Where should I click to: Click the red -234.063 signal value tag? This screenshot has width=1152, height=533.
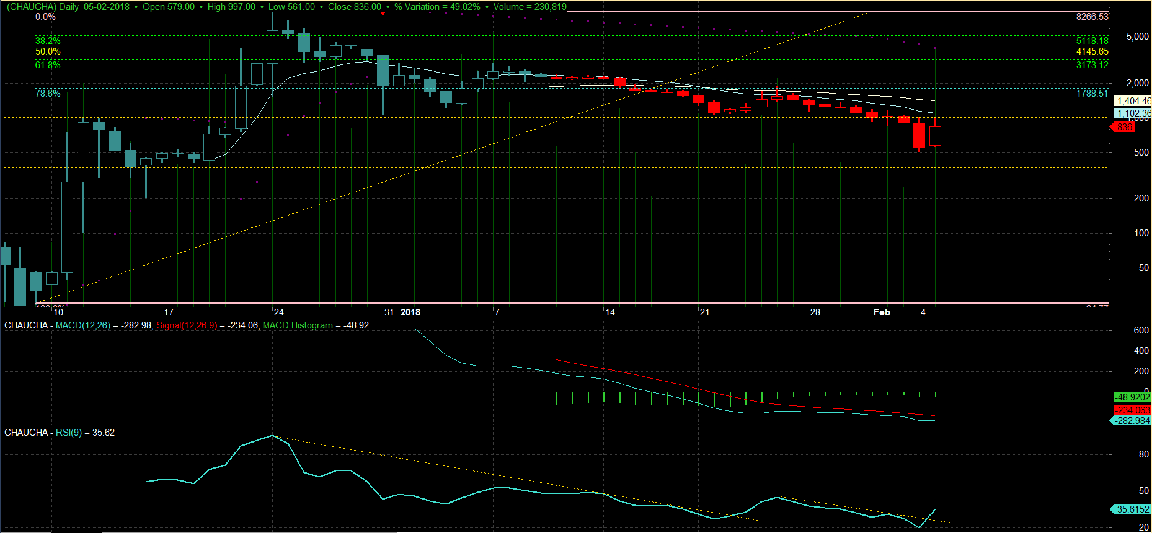point(1132,410)
